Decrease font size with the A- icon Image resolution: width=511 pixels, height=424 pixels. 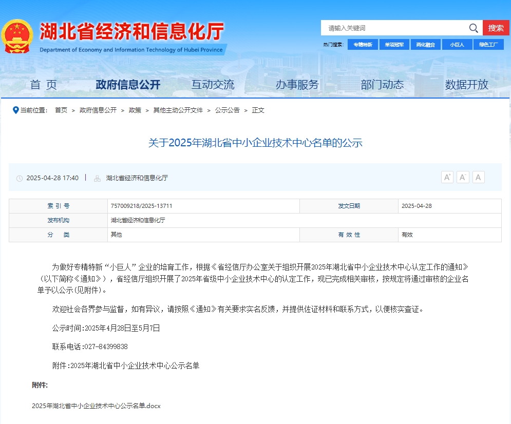click(x=462, y=177)
